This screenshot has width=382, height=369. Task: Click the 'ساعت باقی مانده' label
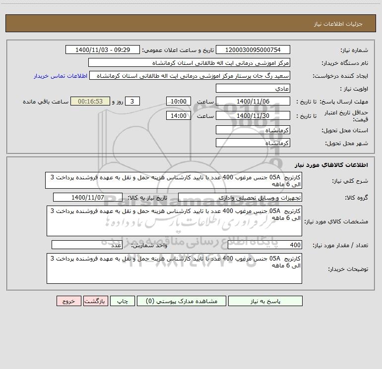click(46, 102)
